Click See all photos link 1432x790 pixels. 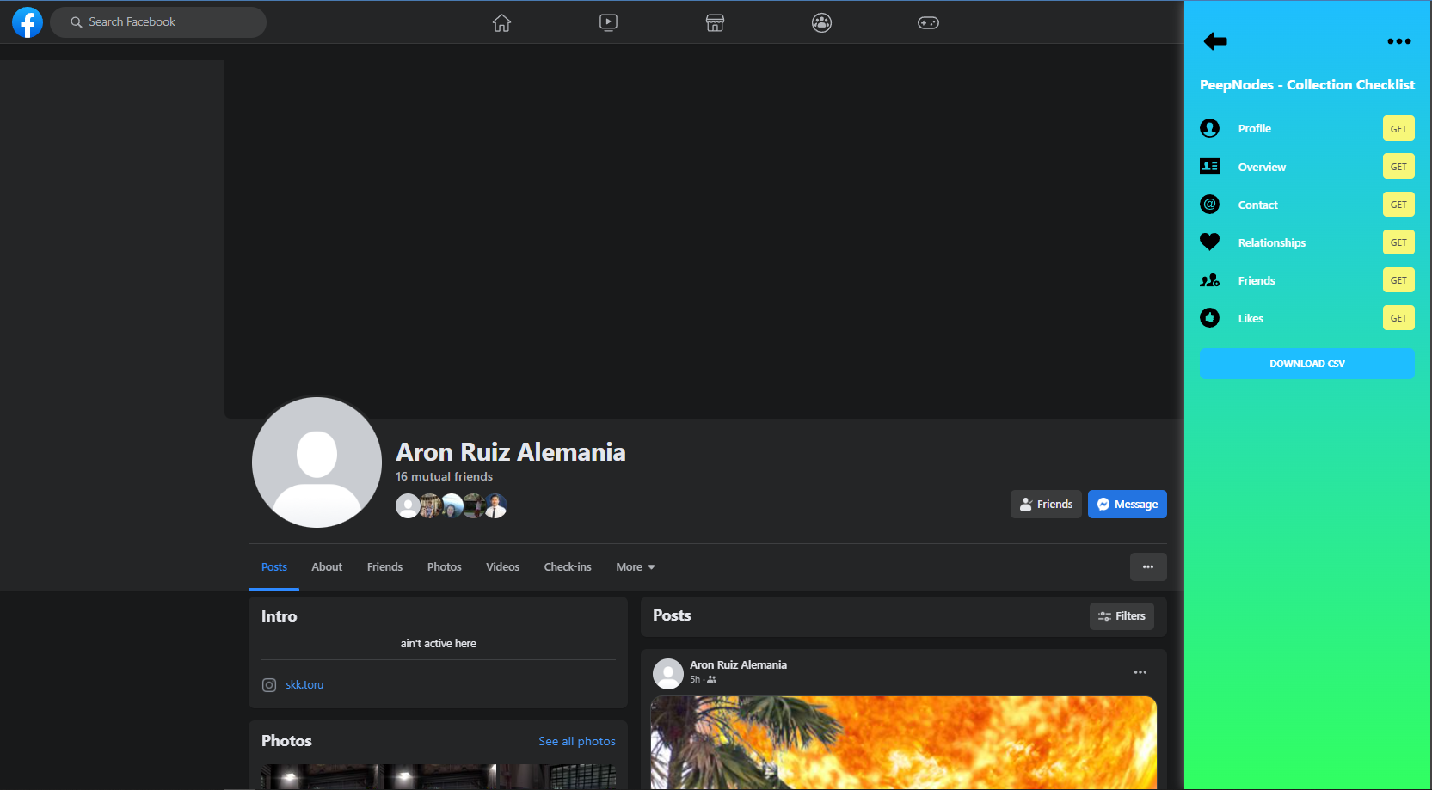576,741
